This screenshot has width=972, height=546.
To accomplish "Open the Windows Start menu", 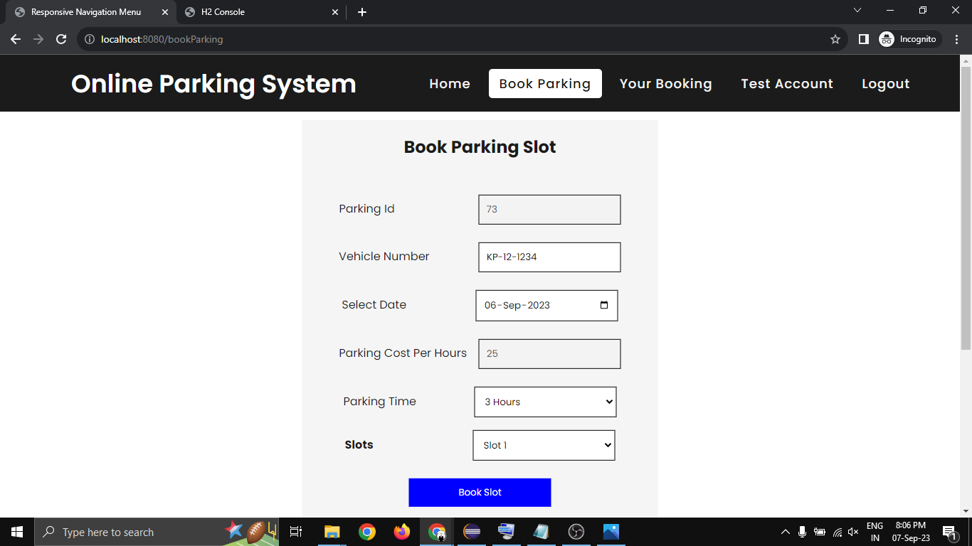I will click(x=17, y=532).
